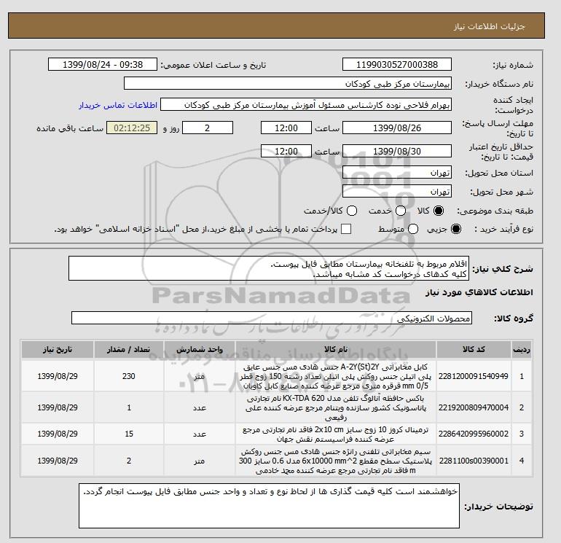561x543 pixels.
Task: Click the ترمینال کروز 10 زوج item name
Action: tap(336, 434)
